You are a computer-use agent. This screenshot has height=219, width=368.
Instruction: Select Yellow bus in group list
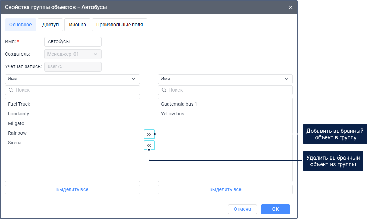pos(173,114)
